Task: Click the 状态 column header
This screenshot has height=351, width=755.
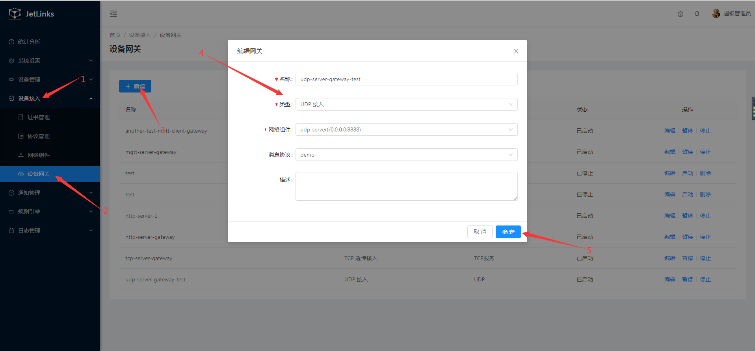Action: coord(582,109)
